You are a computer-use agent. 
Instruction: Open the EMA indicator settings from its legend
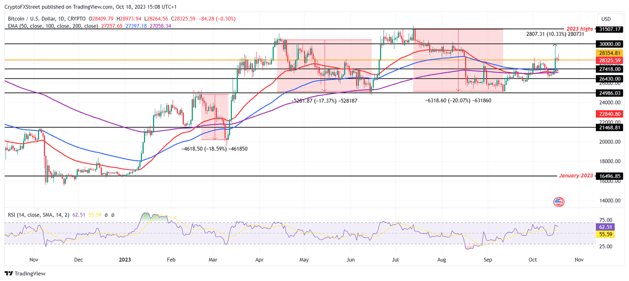point(52,26)
